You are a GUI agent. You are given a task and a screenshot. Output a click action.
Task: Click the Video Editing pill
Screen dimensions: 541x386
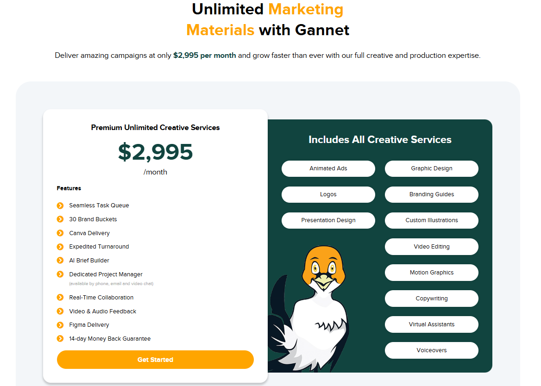click(x=432, y=246)
